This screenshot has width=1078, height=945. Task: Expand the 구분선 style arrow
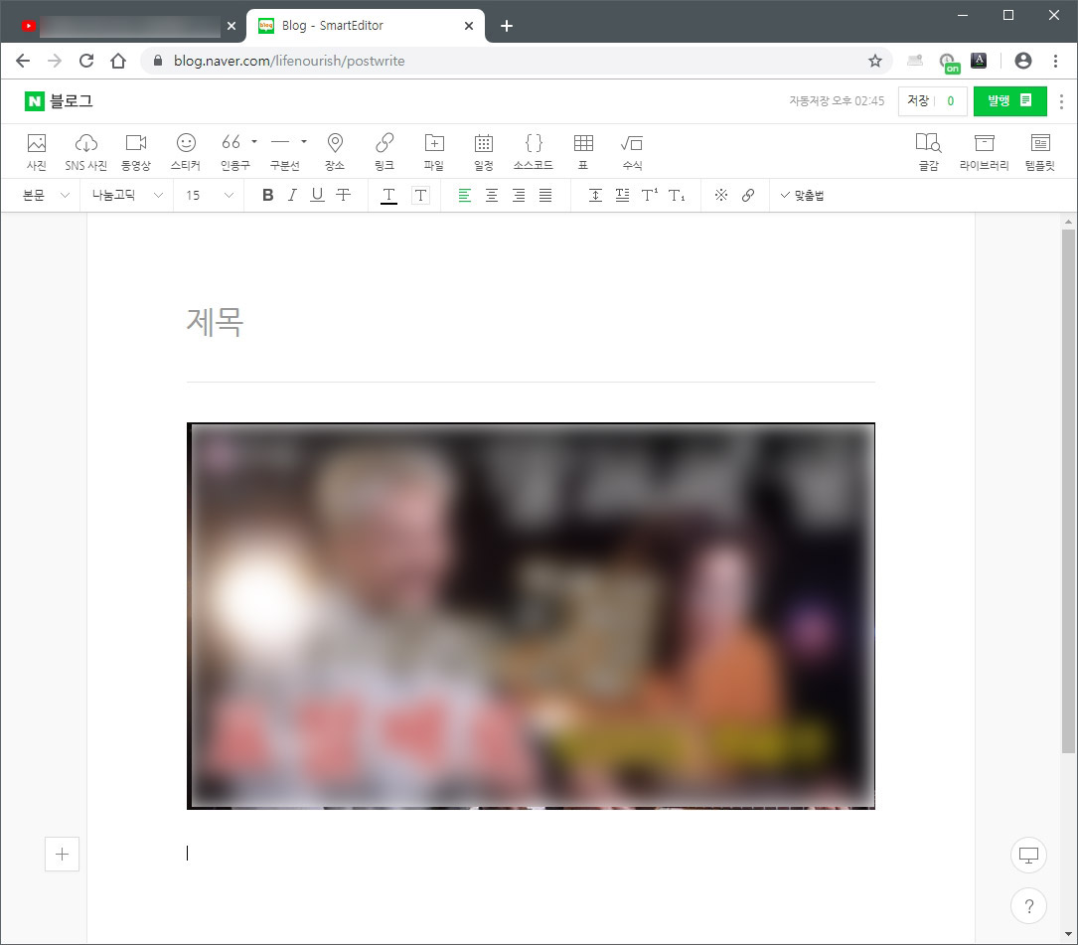[x=304, y=142]
